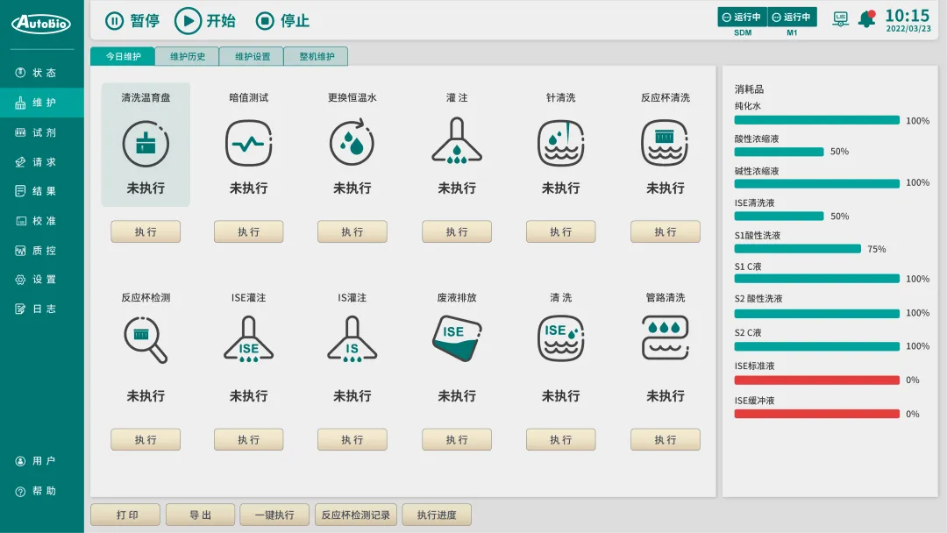Click the 清洗 ISE wash icon
The image size is (947, 533).
pyautogui.click(x=560, y=338)
